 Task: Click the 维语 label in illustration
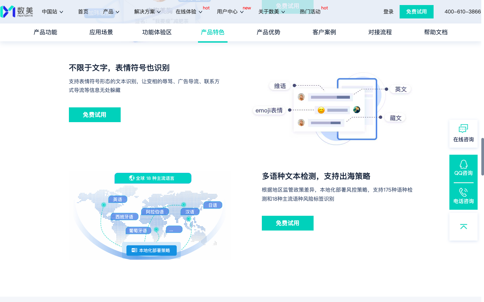[x=280, y=86]
